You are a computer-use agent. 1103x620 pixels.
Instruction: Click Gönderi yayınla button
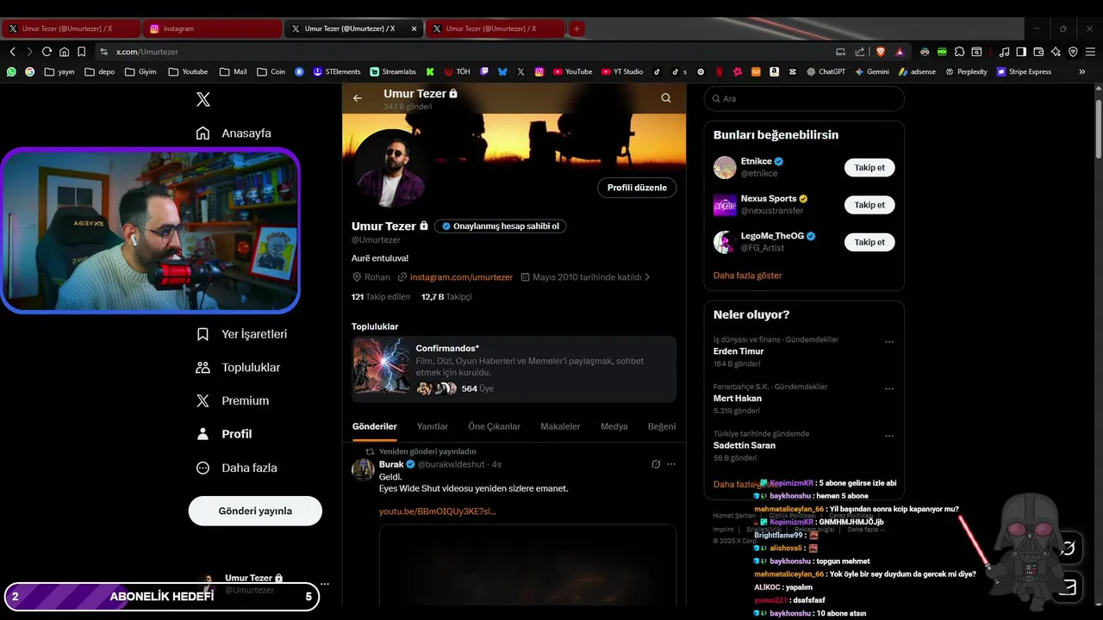click(255, 511)
